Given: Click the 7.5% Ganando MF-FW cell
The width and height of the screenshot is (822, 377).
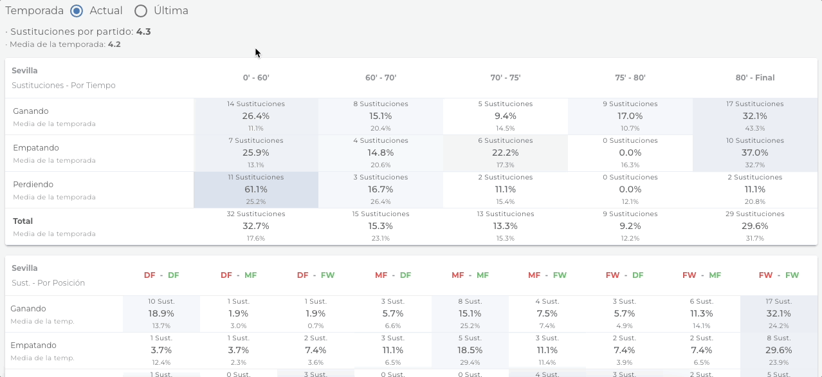Looking at the screenshot, I should (547, 314).
